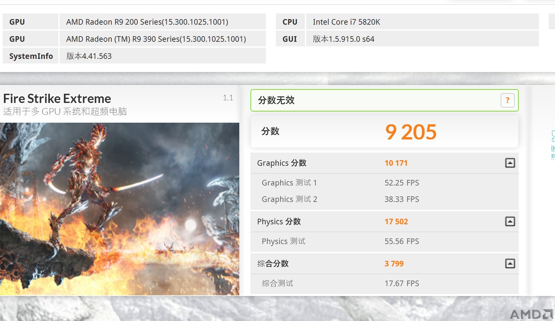
Task: Click the AMD logo in the corner
Action: pos(531,314)
